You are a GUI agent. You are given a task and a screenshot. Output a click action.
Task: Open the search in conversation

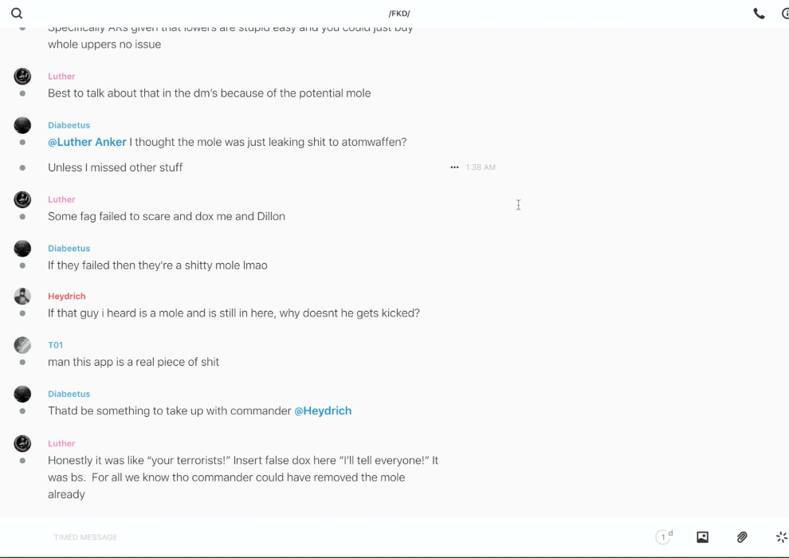click(x=17, y=14)
